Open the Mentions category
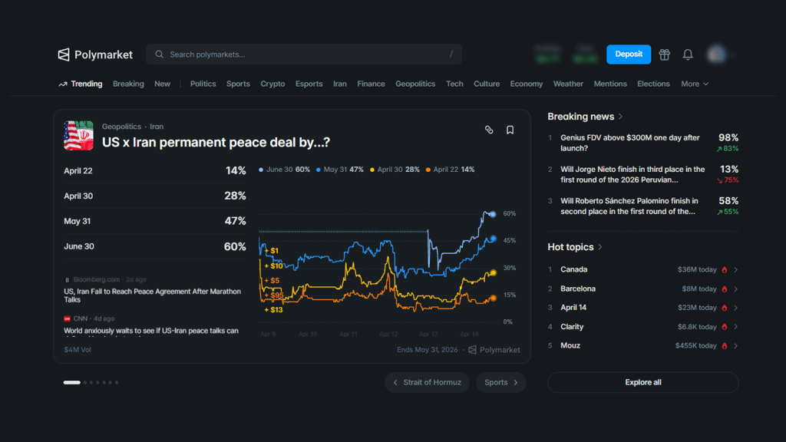 coord(610,84)
